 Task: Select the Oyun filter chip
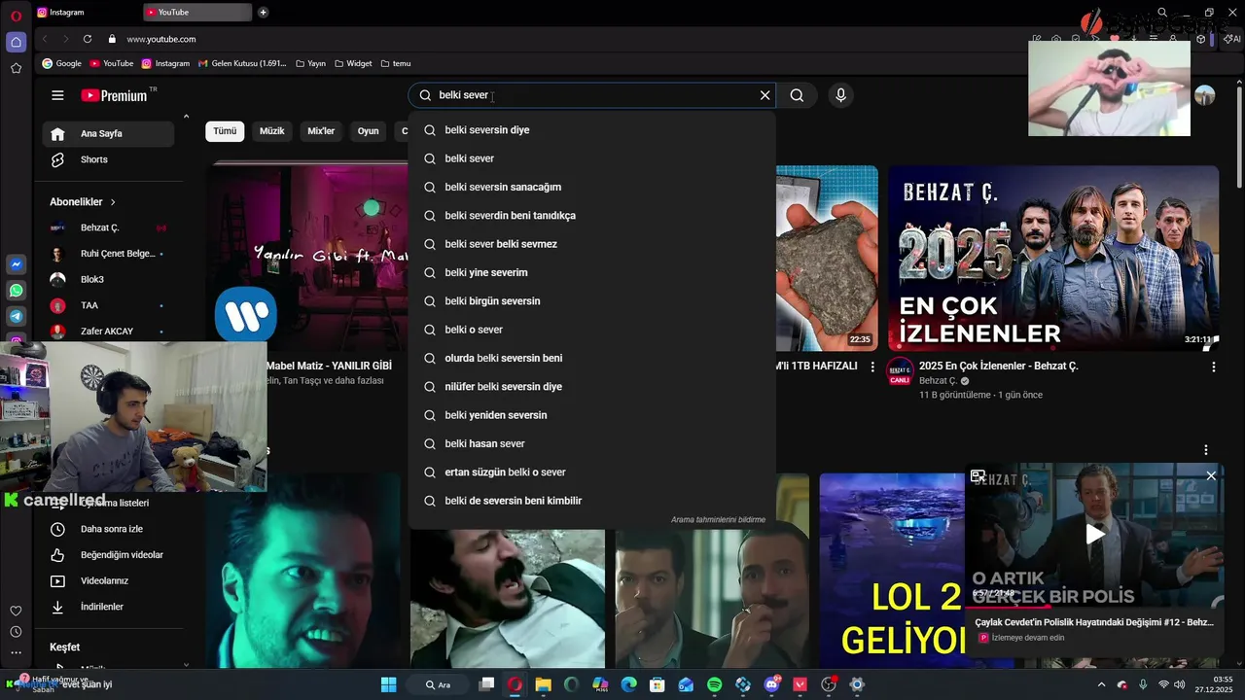coord(368,131)
